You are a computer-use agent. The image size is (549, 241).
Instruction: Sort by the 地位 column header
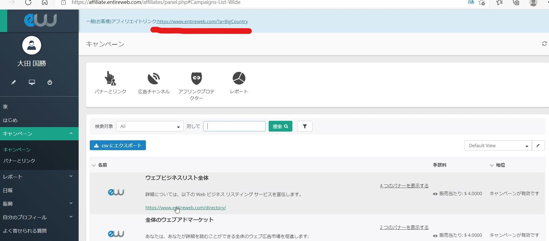pyautogui.click(x=500, y=165)
